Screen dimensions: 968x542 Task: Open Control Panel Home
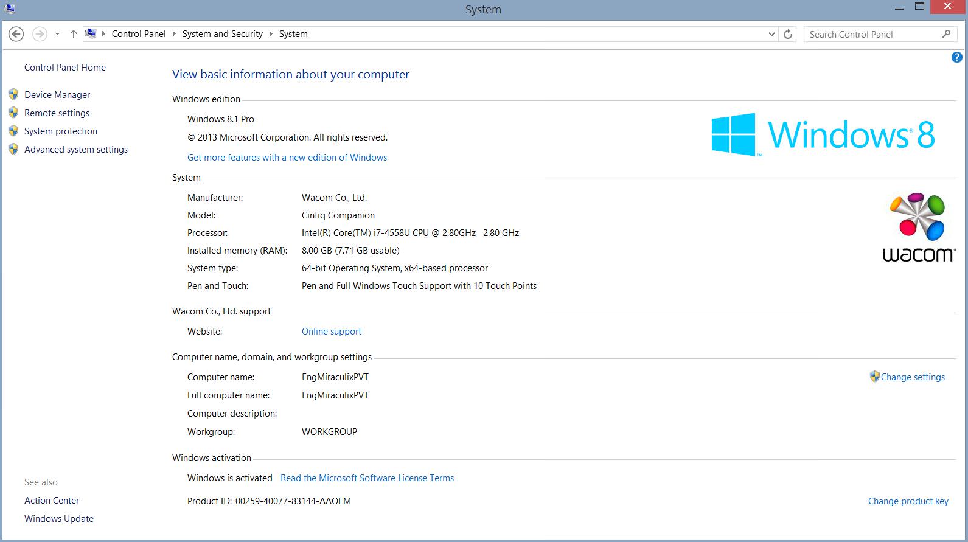click(65, 68)
